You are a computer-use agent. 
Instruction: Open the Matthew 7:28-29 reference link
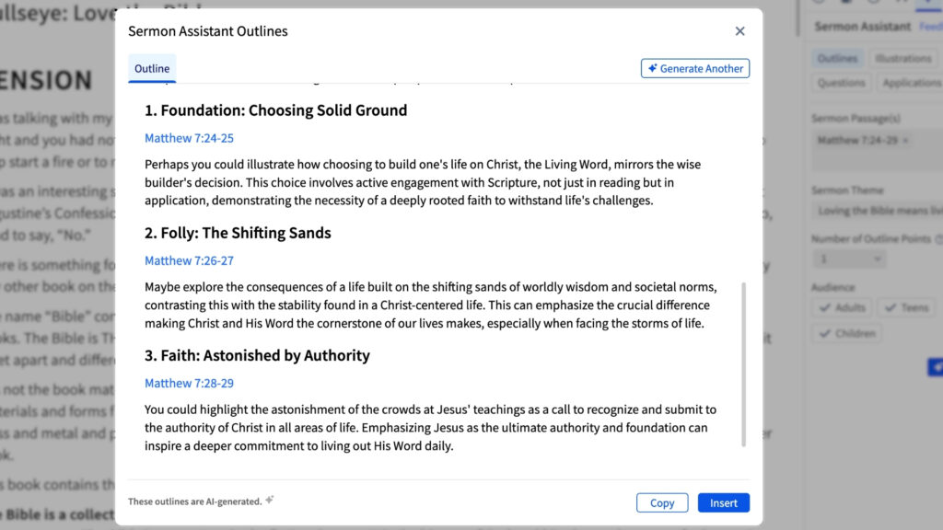pyautogui.click(x=189, y=383)
